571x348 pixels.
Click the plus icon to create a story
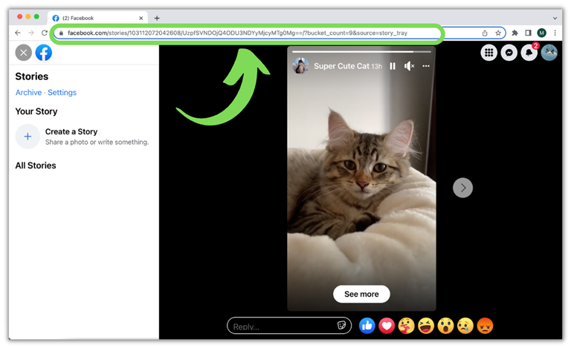click(x=28, y=137)
